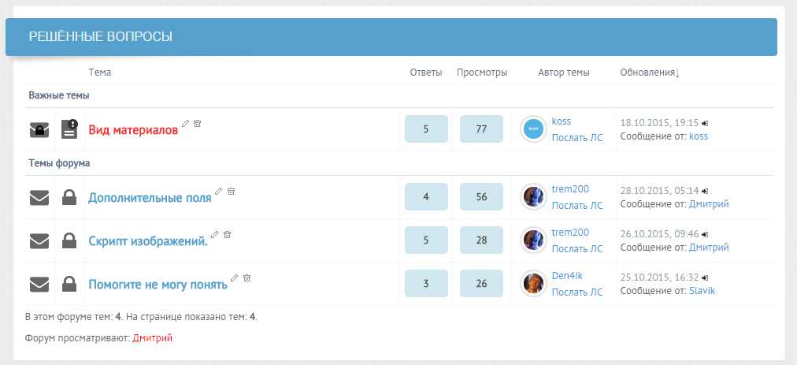Delete topic Вид материалов with trash icon
This screenshot has height=365, width=797.
click(198, 123)
